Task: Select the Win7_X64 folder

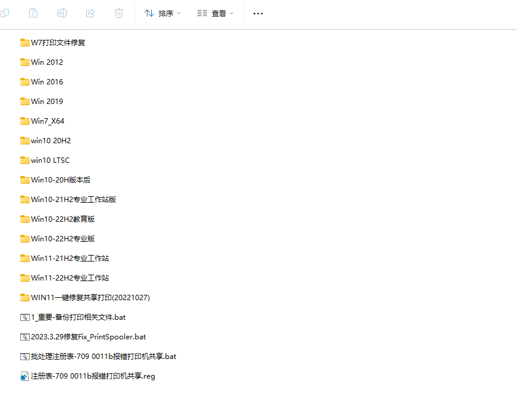Action: [48, 121]
